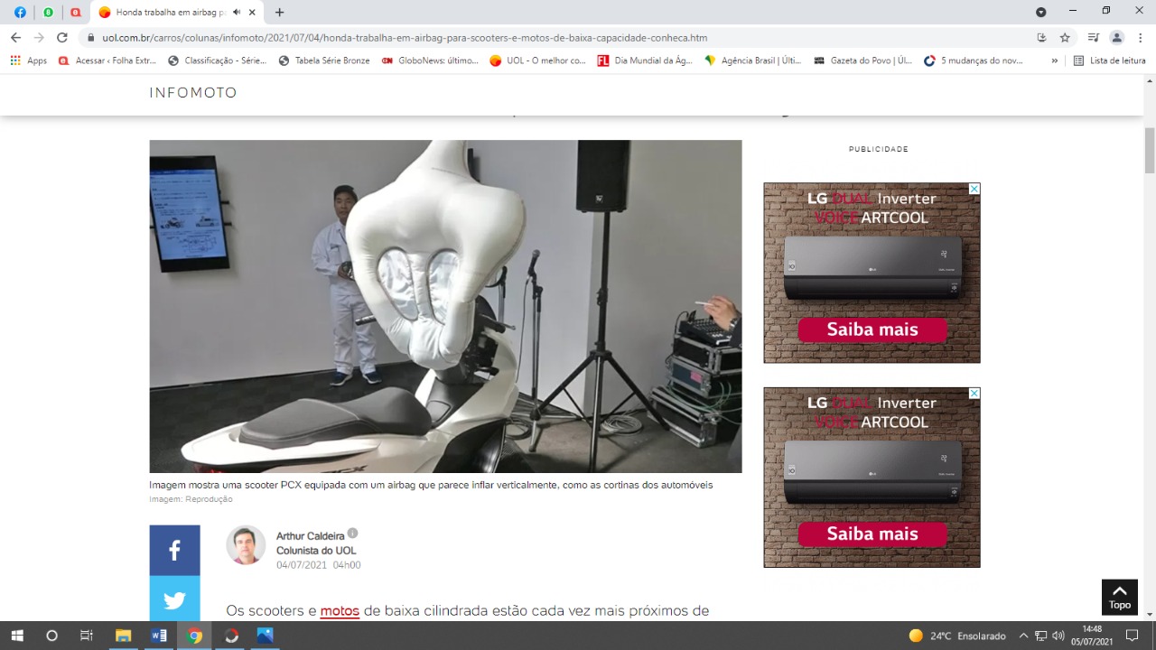The height and width of the screenshot is (650, 1156).
Task: Click the airbag scooter article image
Action: (x=445, y=306)
